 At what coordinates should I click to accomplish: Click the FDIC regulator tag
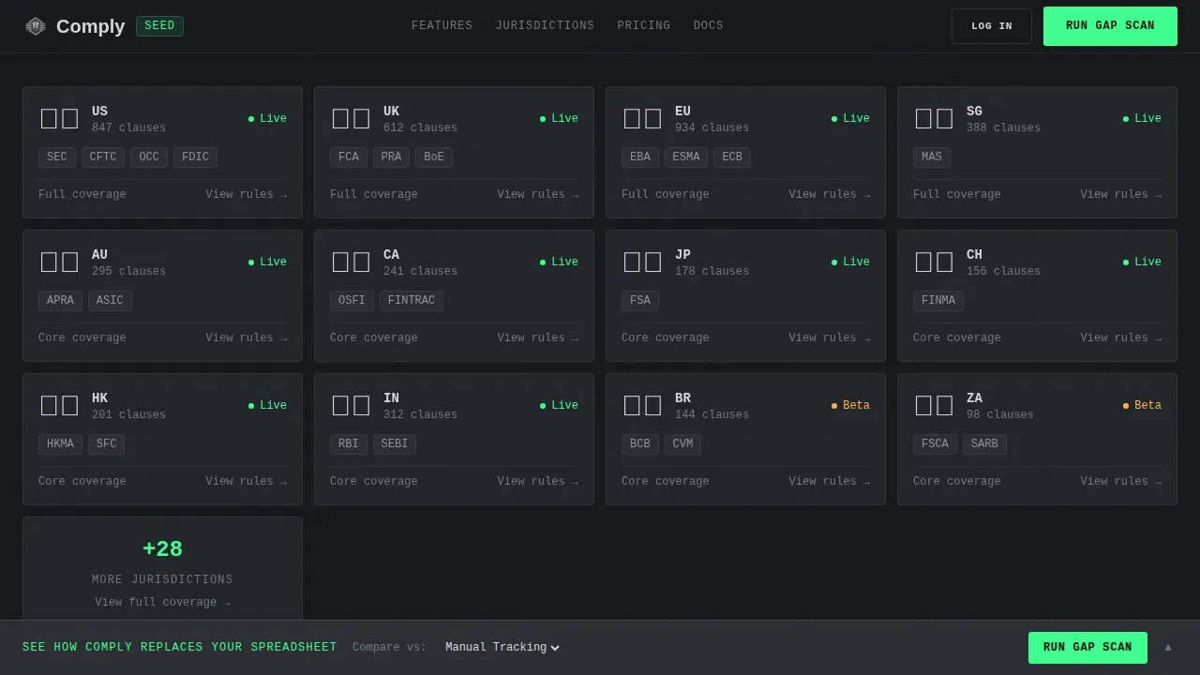(x=195, y=157)
